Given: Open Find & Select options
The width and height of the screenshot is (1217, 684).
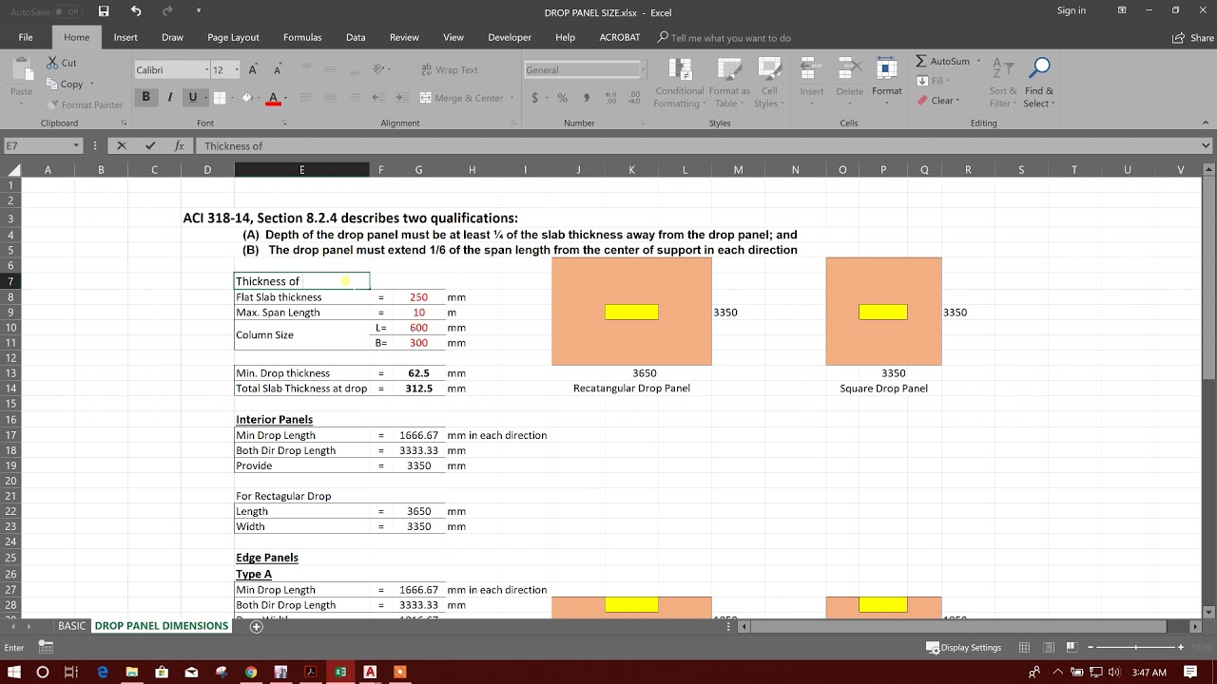Looking at the screenshot, I should (1038, 82).
